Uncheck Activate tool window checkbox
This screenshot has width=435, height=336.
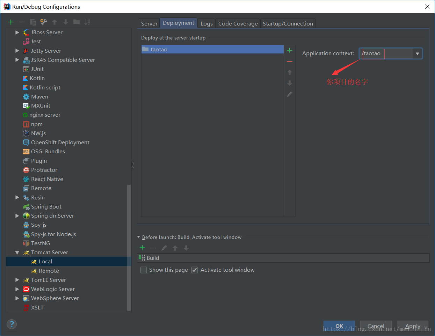195,270
